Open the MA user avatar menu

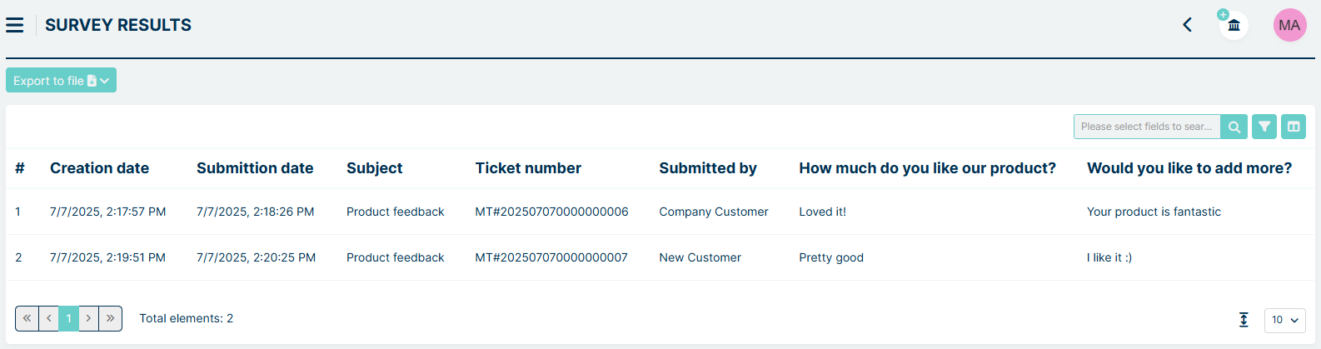1289,25
